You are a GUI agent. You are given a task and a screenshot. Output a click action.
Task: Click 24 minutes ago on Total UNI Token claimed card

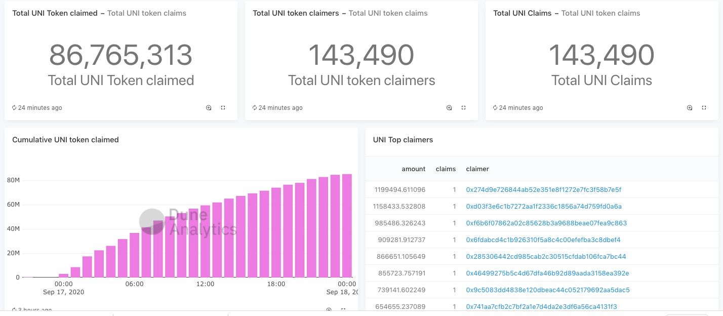[x=40, y=108]
